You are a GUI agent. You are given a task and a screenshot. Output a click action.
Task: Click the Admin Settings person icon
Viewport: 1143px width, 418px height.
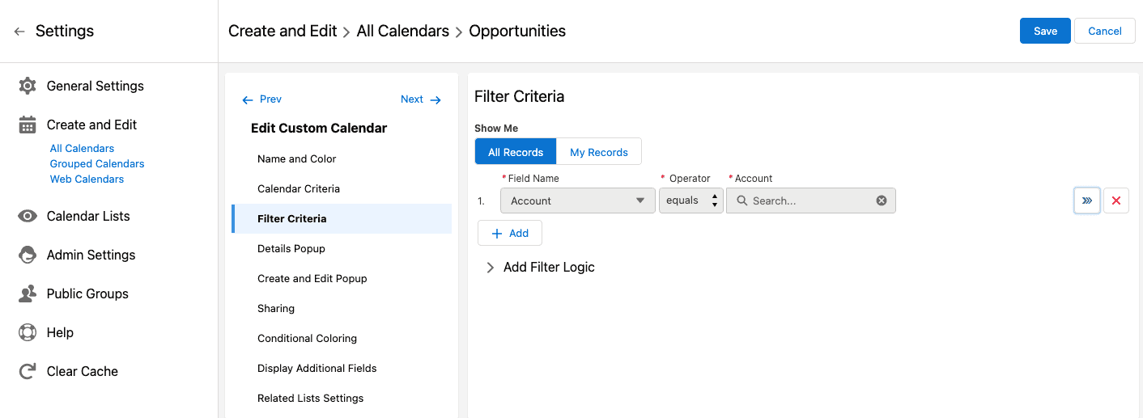(x=28, y=255)
